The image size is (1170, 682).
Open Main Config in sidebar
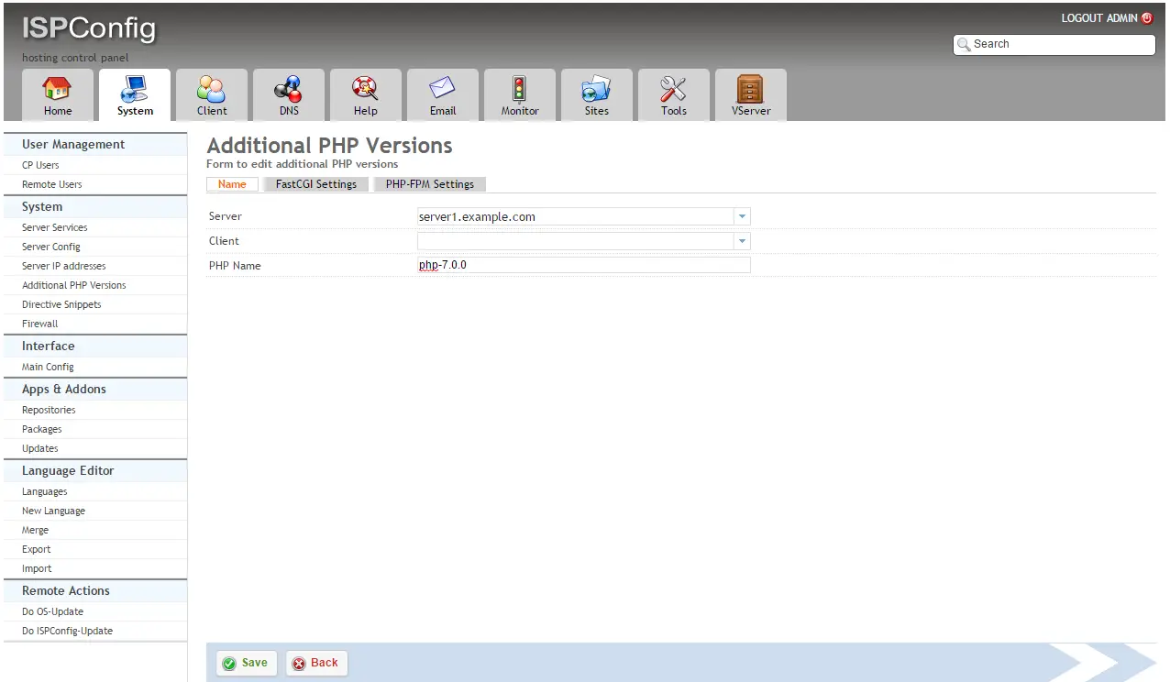[48, 367]
